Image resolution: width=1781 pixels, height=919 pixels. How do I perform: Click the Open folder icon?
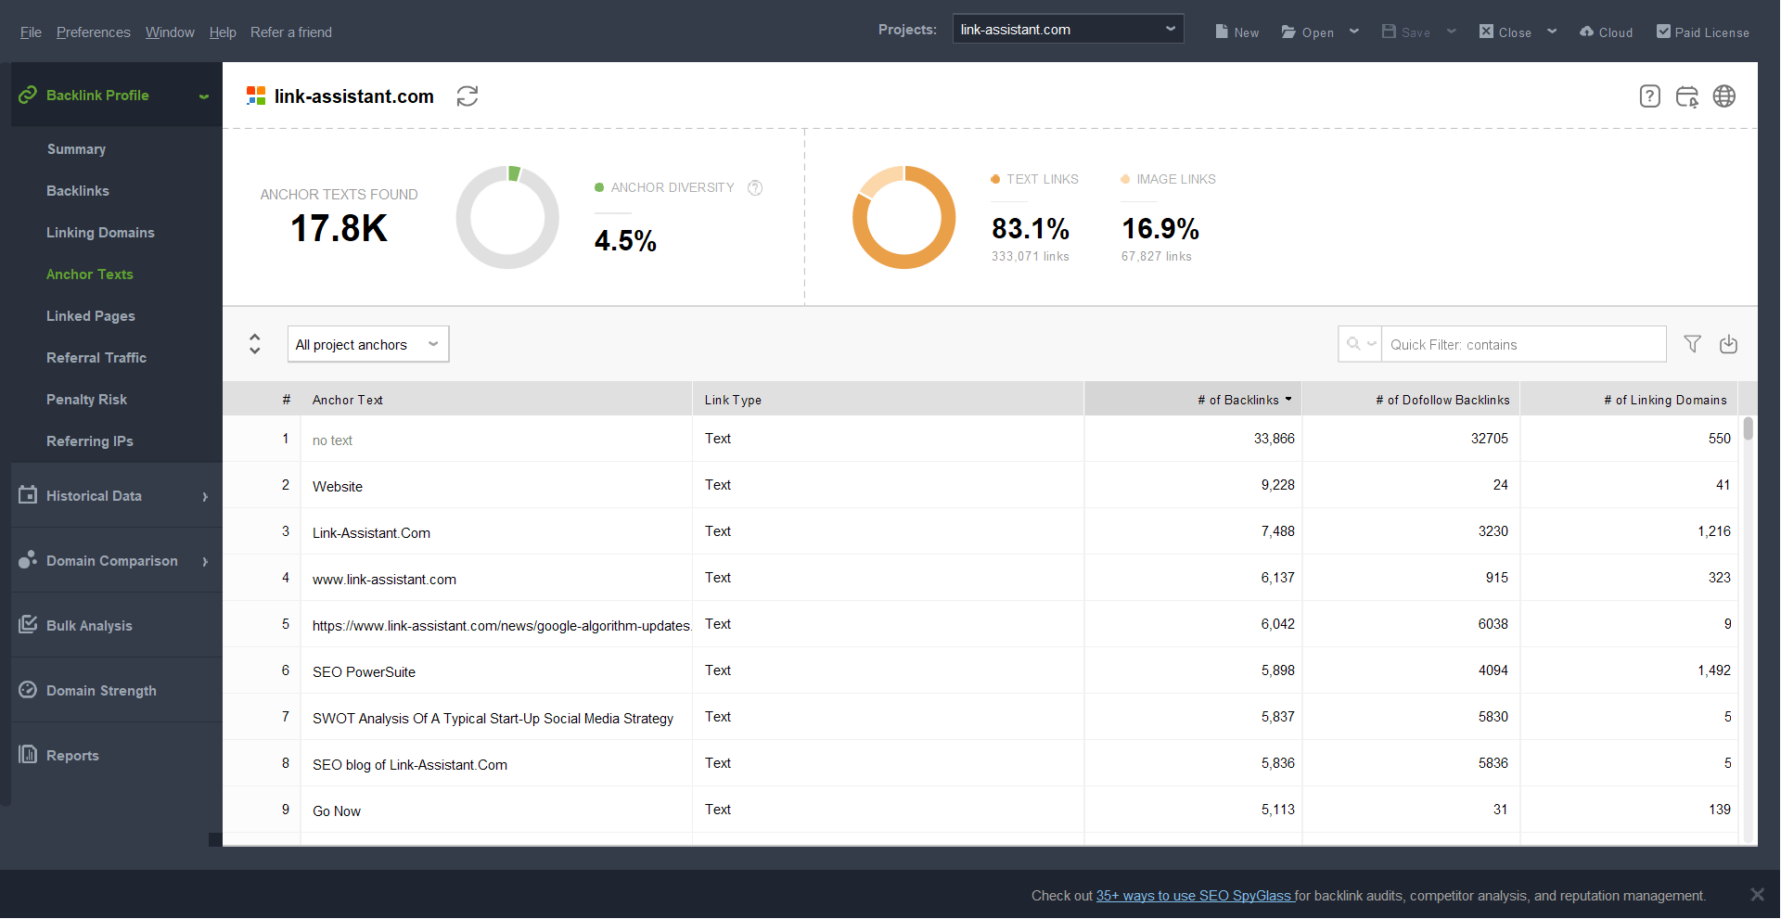coord(1288,32)
